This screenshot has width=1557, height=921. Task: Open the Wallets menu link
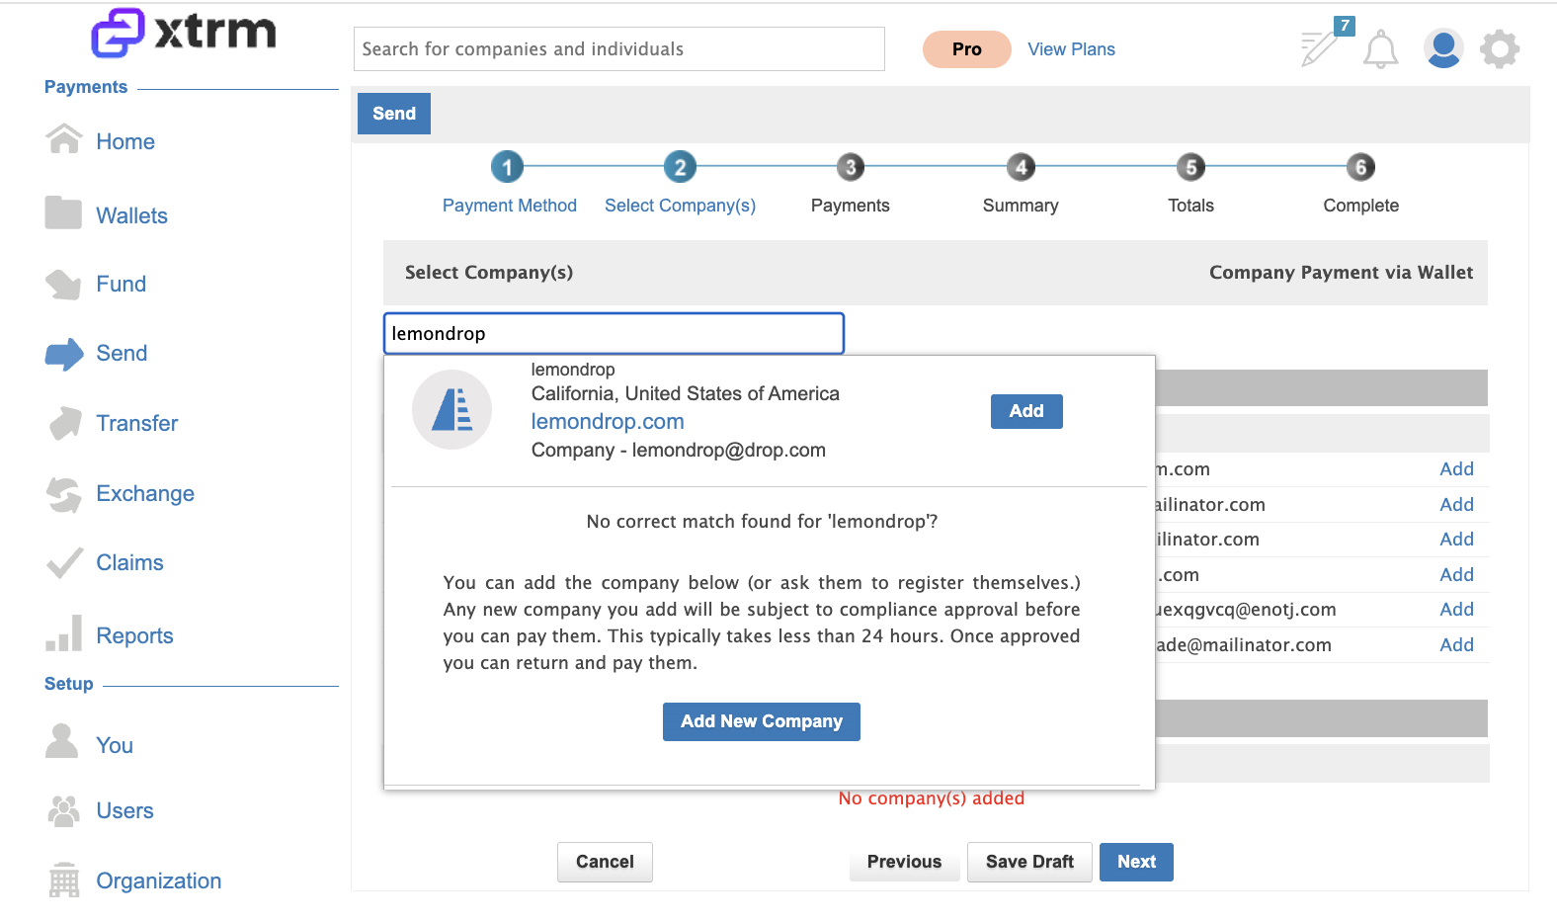[x=131, y=215]
